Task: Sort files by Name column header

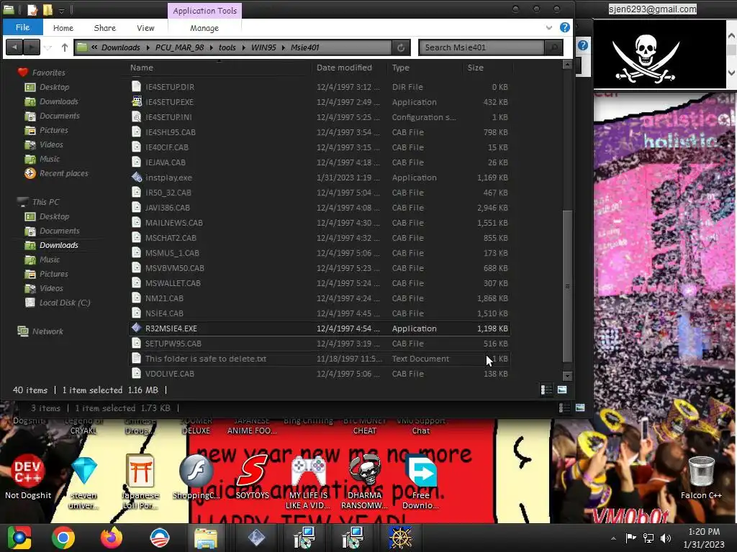Action: point(142,68)
